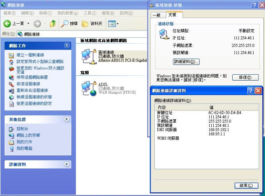Click the 詳細資料(D)... button
265x196 pixels.
[x=186, y=62]
